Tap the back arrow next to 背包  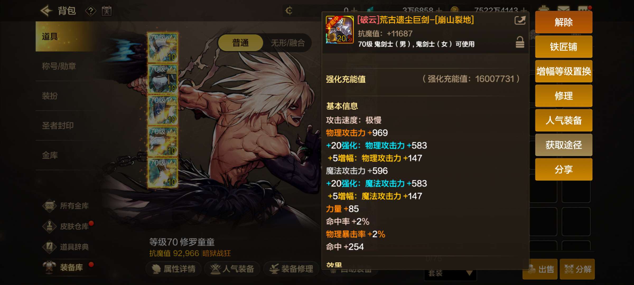pyautogui.click(x=46, y=11)
